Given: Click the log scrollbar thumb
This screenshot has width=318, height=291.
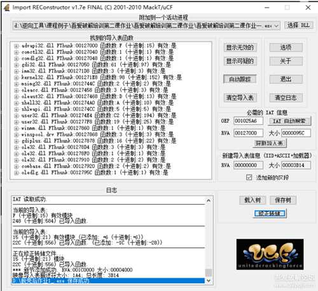Looking at the screenshot, I should coord(209,273).
